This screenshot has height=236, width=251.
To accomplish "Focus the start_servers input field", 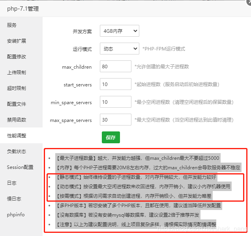I will (116, 84).
